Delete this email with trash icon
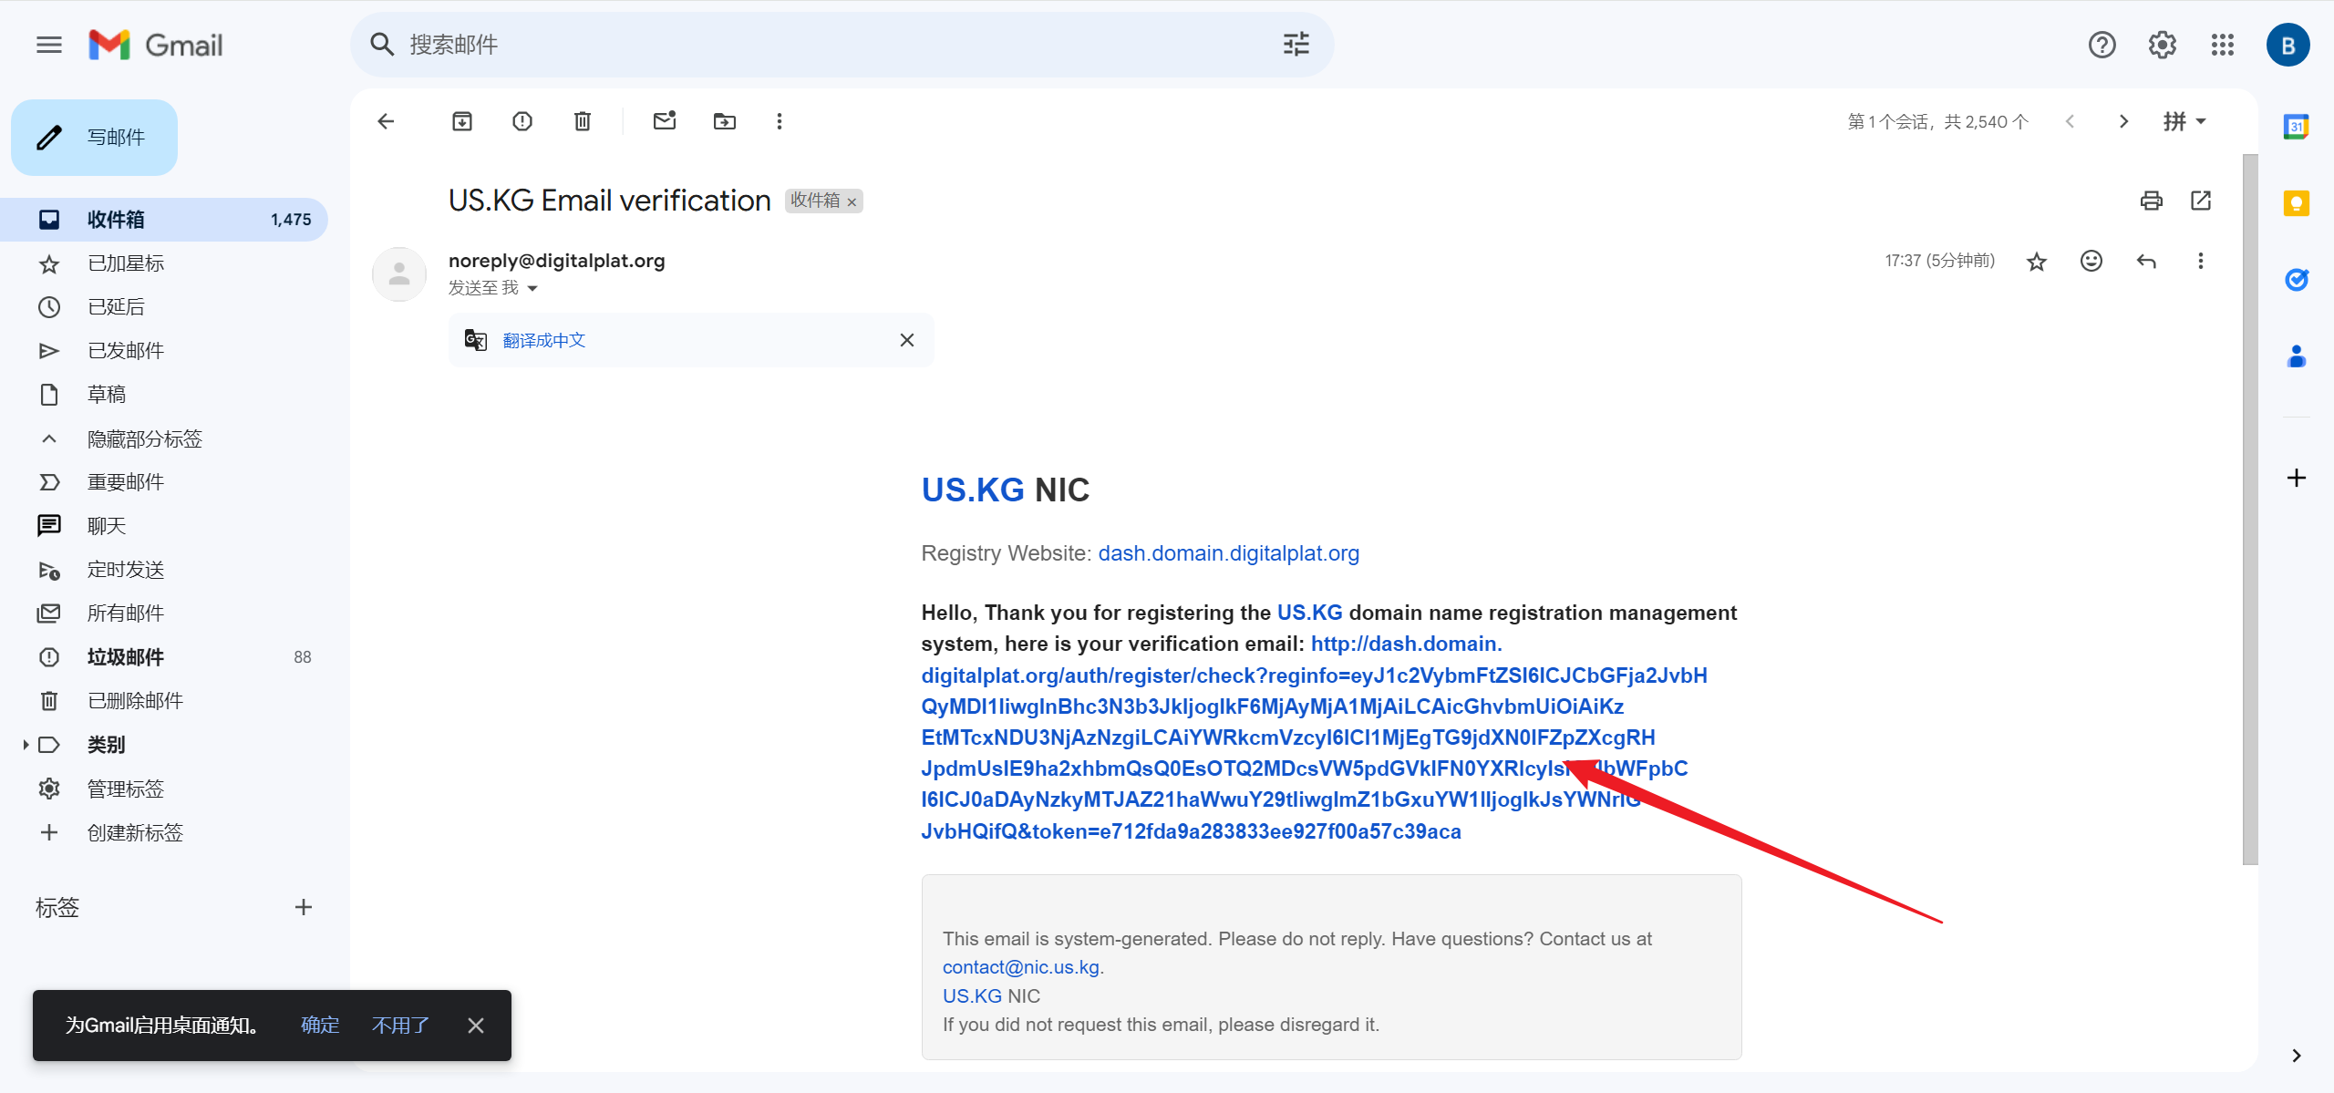 coord(583,121)
